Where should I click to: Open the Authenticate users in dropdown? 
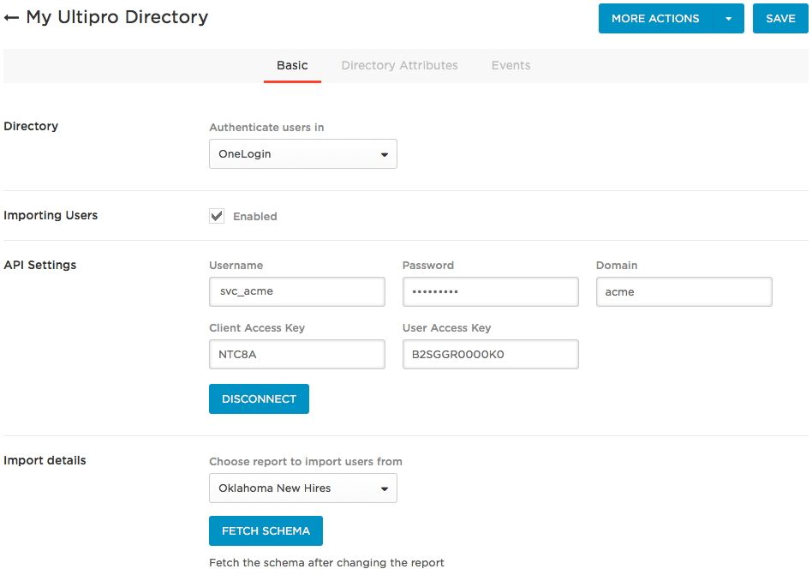303,154
